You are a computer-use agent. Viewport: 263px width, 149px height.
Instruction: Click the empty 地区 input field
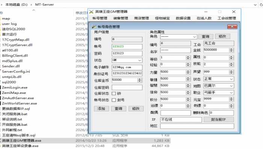coord(197,126)
